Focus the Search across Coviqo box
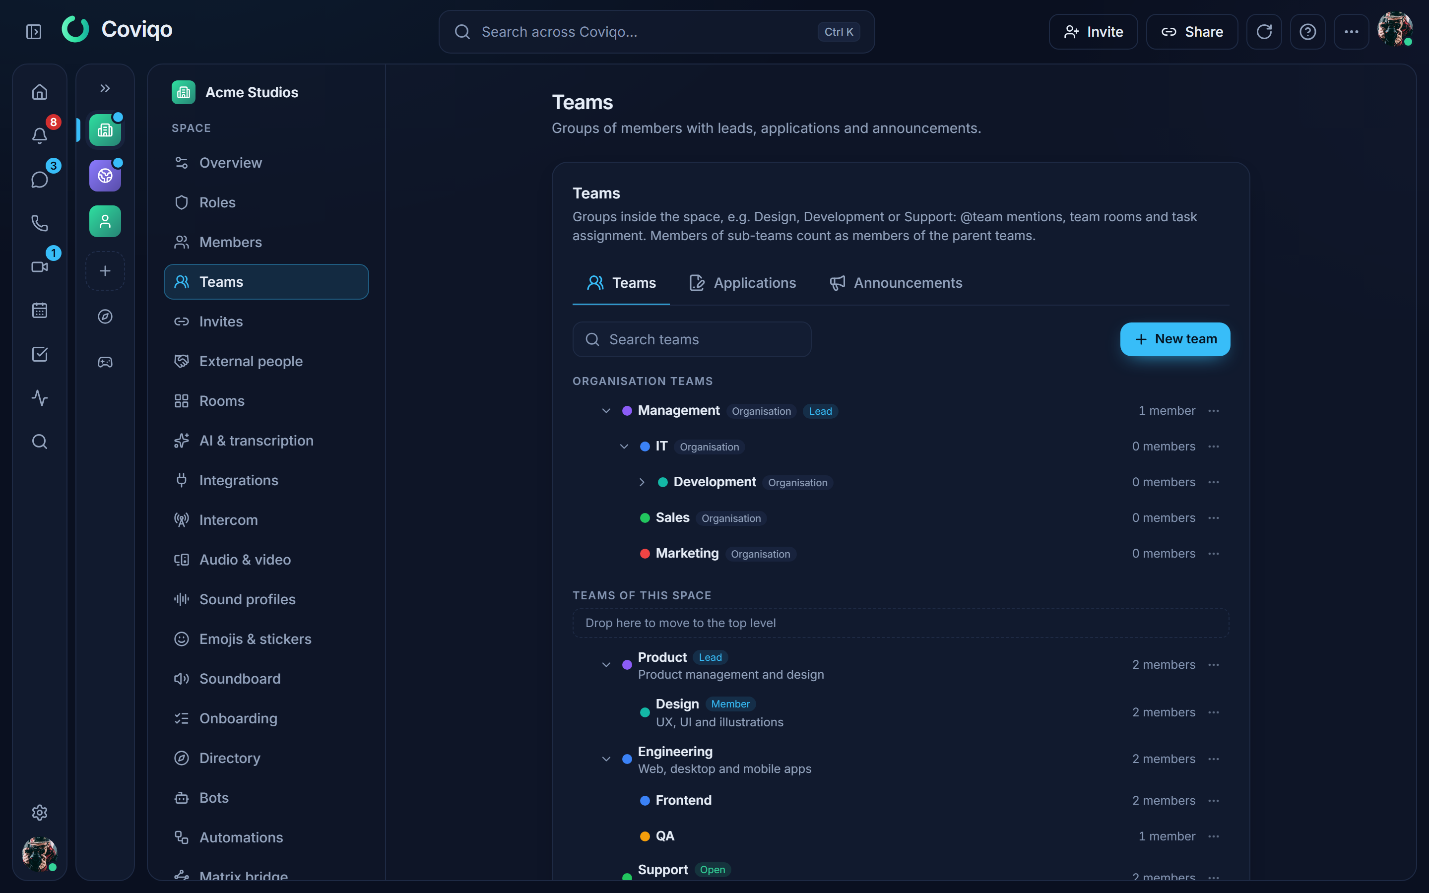 656,31
